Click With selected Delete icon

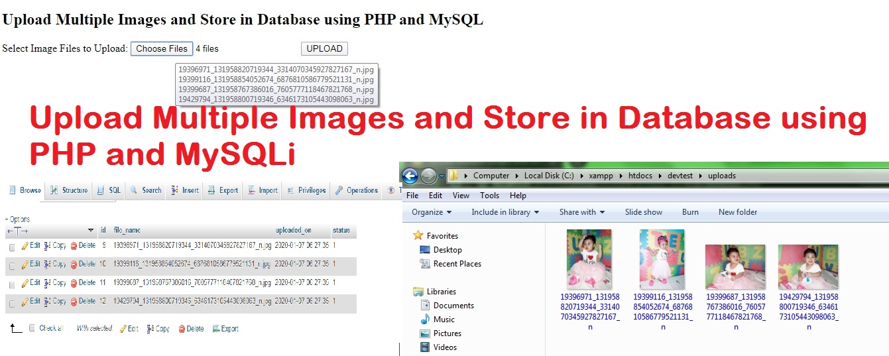click(x=182, y=329)
